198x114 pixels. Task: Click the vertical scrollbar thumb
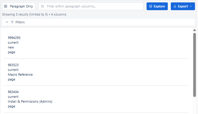pyautogui.click(x=194, y=65)
